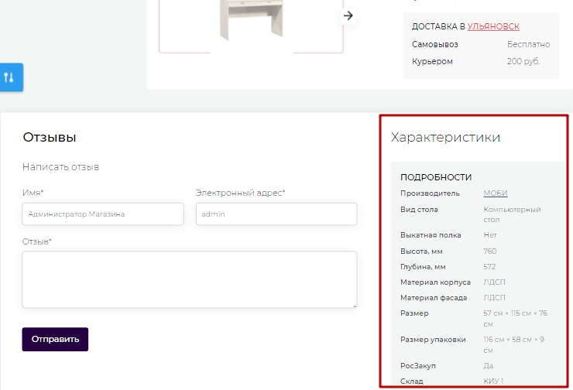Viewport: 573px width, 390px height.
Task: Click inside the Отзыв text area
Action: pos(189,279)
